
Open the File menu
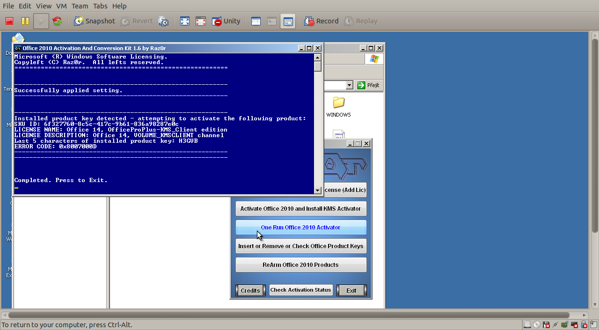pyautogui.click(x=8, y=6)
